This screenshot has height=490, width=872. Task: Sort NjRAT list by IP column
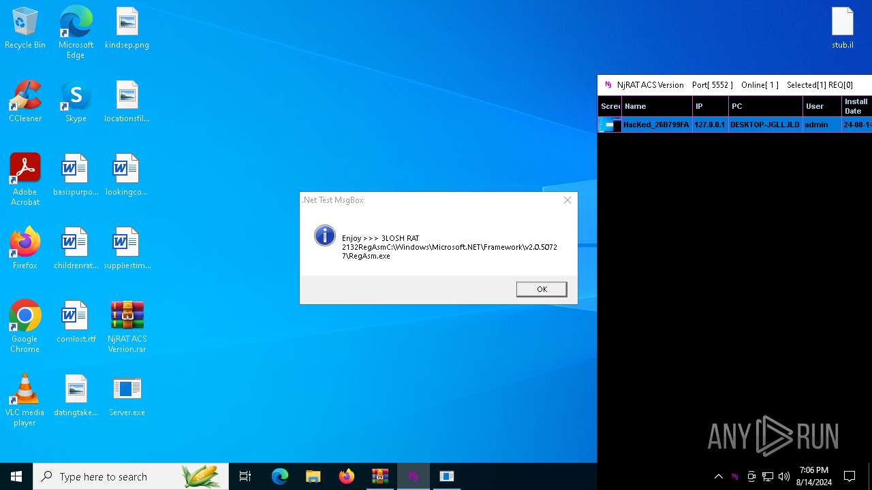click(710, 106)
